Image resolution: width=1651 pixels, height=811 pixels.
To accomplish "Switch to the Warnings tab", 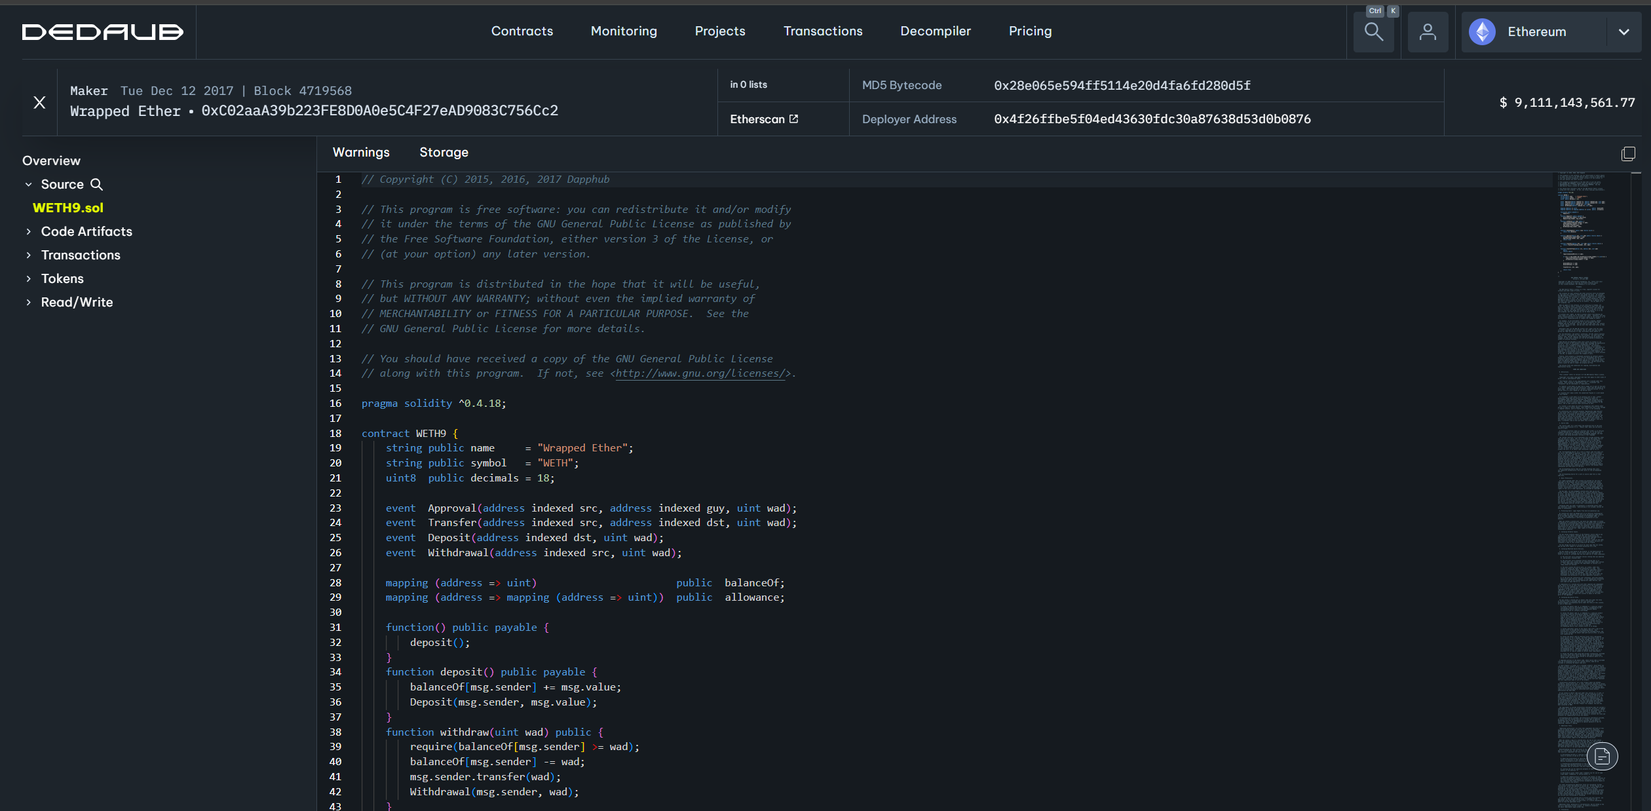I will click(x=361, y=152).
